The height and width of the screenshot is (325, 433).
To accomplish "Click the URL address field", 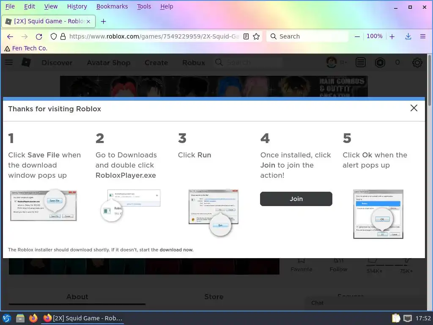I will pos(154,36).
